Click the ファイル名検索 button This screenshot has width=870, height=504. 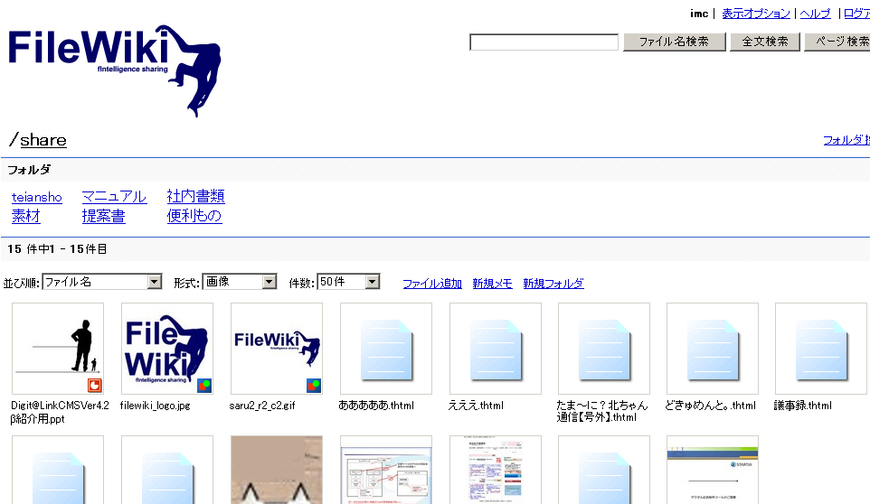(674, 42)
